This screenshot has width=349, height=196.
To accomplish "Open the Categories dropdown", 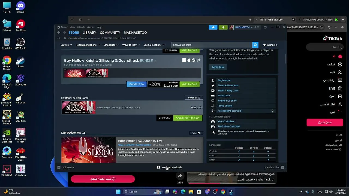I will (111, 45).
